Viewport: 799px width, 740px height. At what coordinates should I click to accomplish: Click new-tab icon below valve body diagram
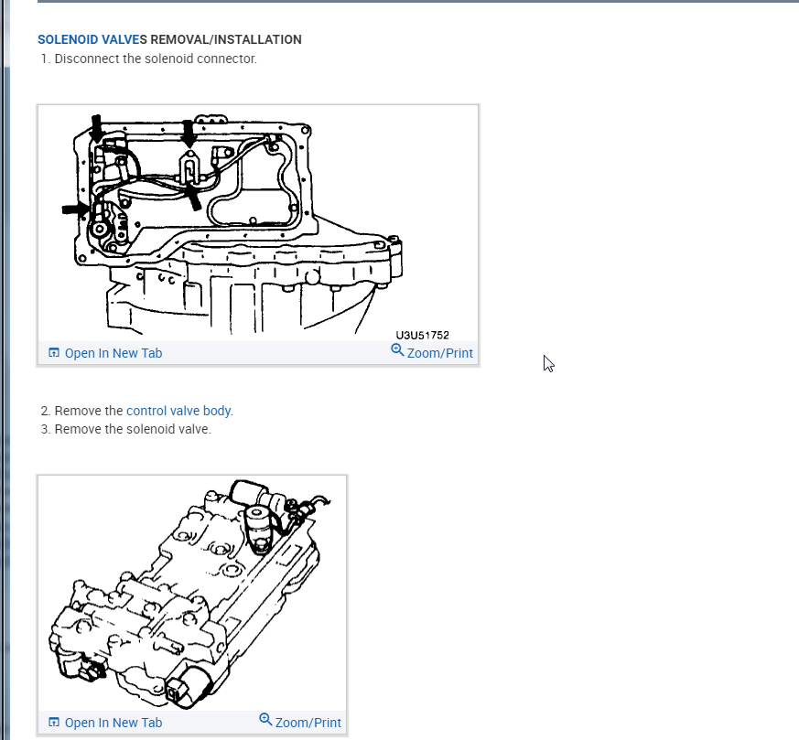(53, 723)
